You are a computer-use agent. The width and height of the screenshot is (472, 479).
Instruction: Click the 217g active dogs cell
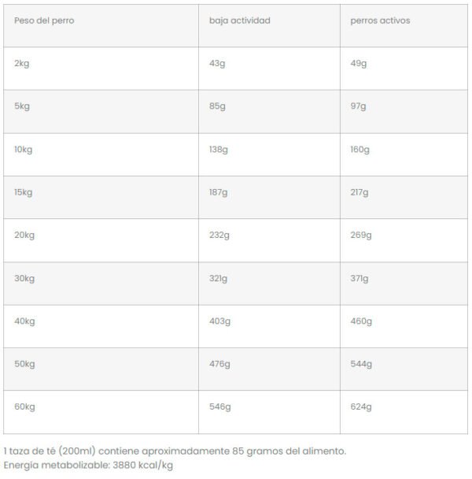(x=404, y=197)
